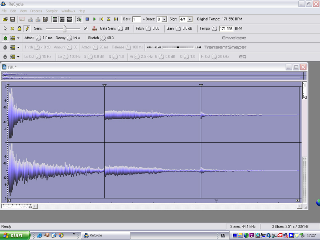Click the Open file folder icon

5,19
